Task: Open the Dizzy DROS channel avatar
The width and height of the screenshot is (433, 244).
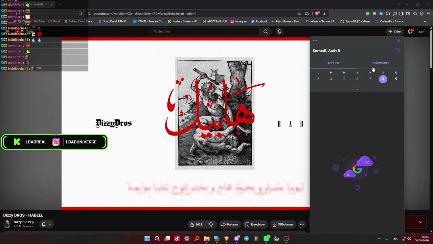Action: coord(7,224)
